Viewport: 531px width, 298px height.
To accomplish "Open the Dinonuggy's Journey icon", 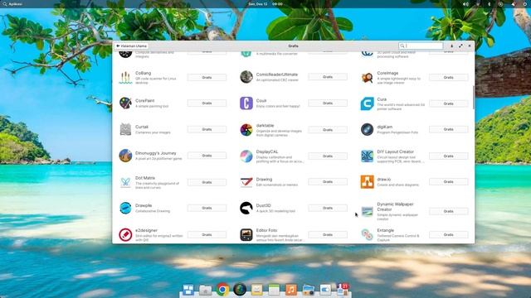I will (125, 156).
